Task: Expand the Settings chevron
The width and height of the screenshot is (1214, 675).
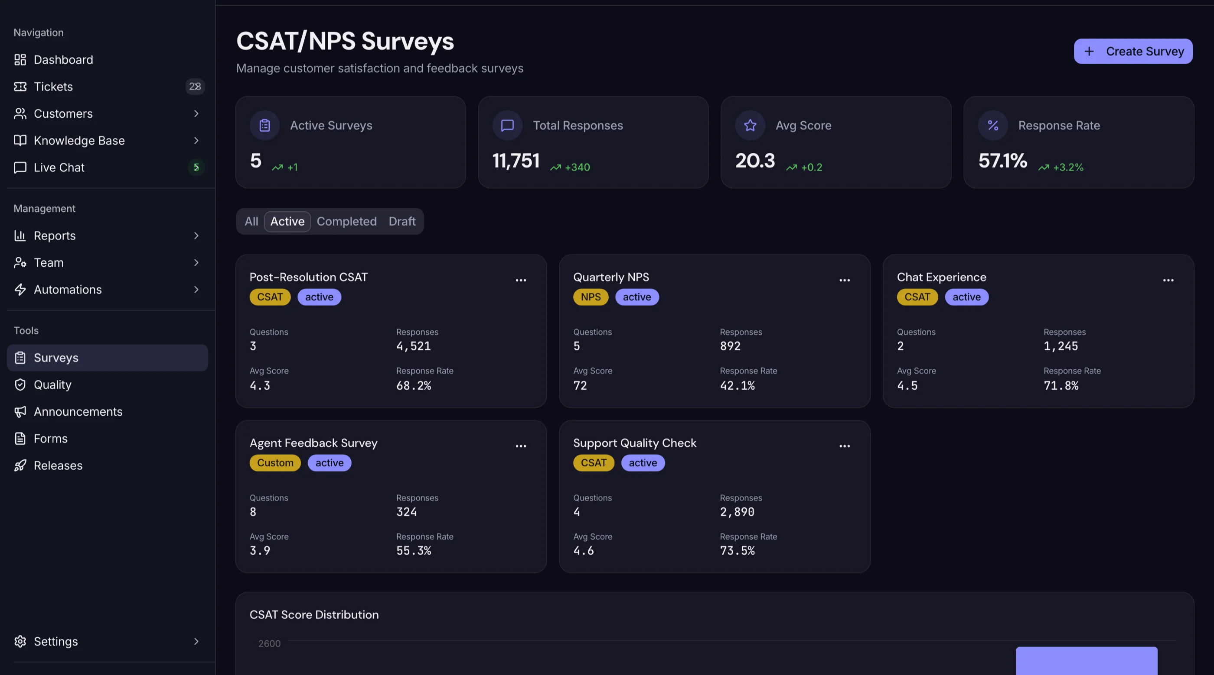Action: tap(196, 641)
